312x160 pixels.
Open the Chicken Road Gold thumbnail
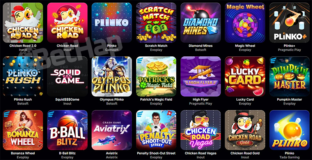click(245, 130)
